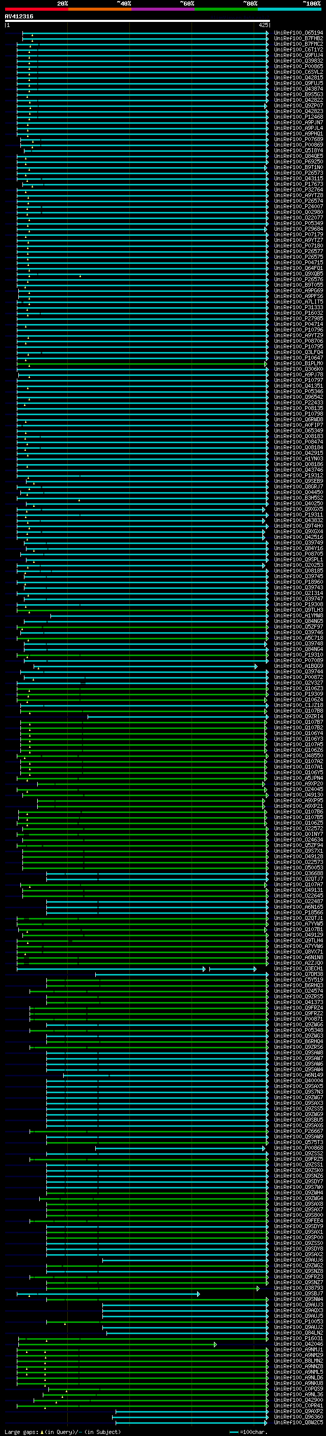Image resolution: width=326 pixels, height=1436 pixels.
Task: Open hit UniRef100_P00865
Action: click(298, 66)
